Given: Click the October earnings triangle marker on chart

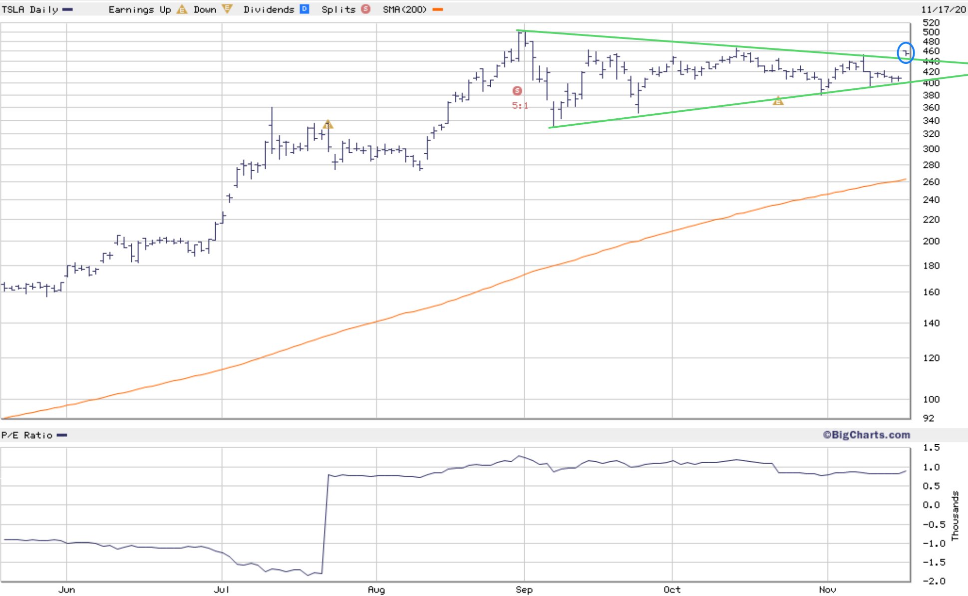Looking at the screenshot, I should tap(778, 101).
